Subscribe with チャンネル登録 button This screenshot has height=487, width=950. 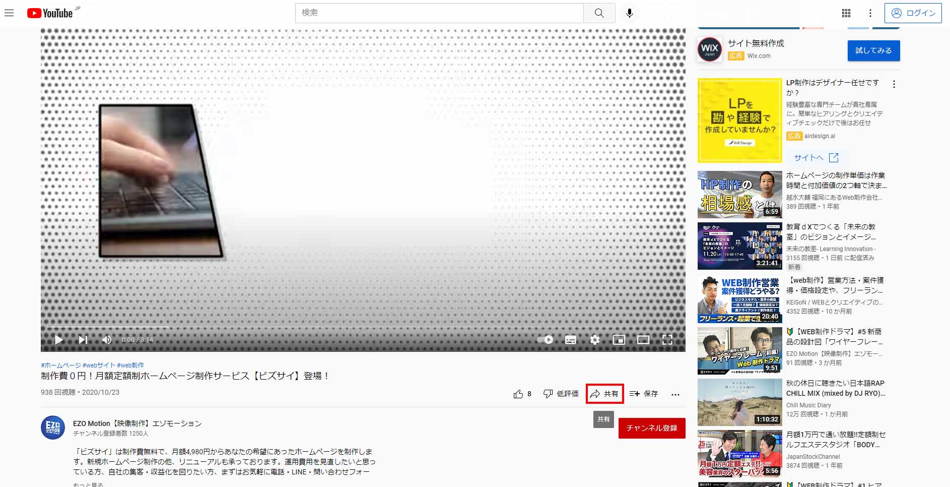651,428
